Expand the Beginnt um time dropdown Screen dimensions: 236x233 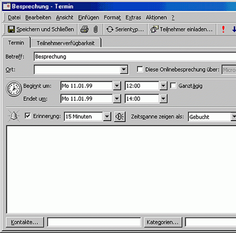point(163,86)
